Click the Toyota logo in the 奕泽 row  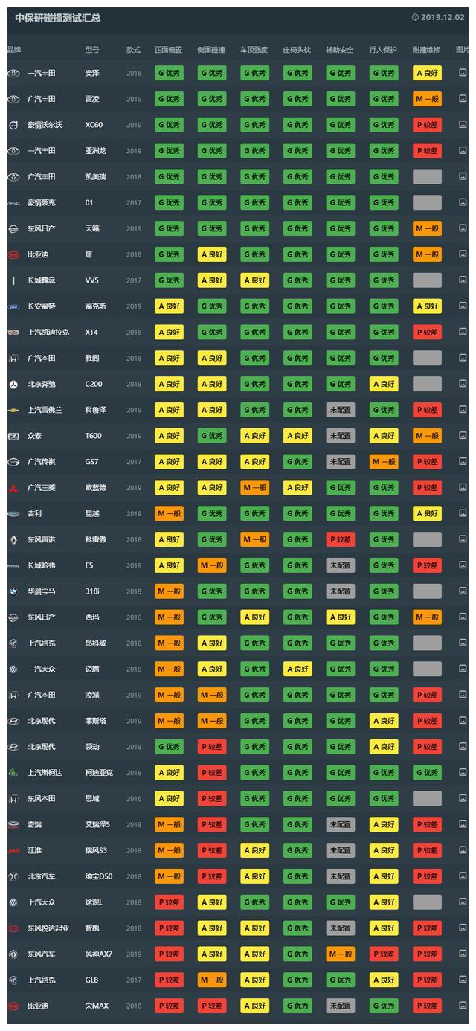[13, 73]
